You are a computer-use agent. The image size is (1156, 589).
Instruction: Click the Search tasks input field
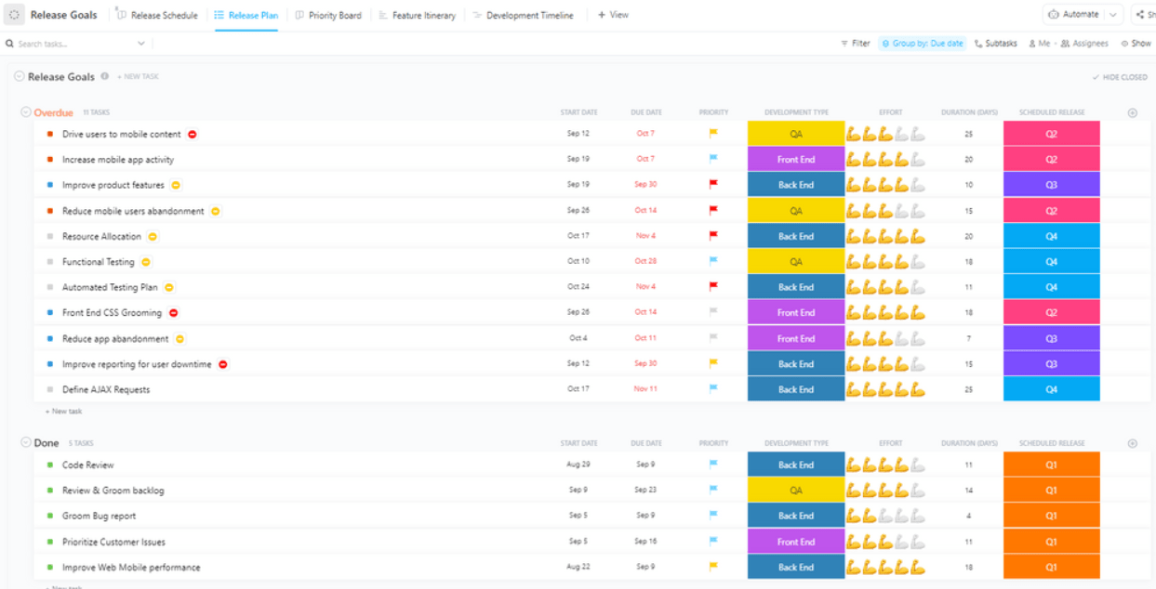74,44
